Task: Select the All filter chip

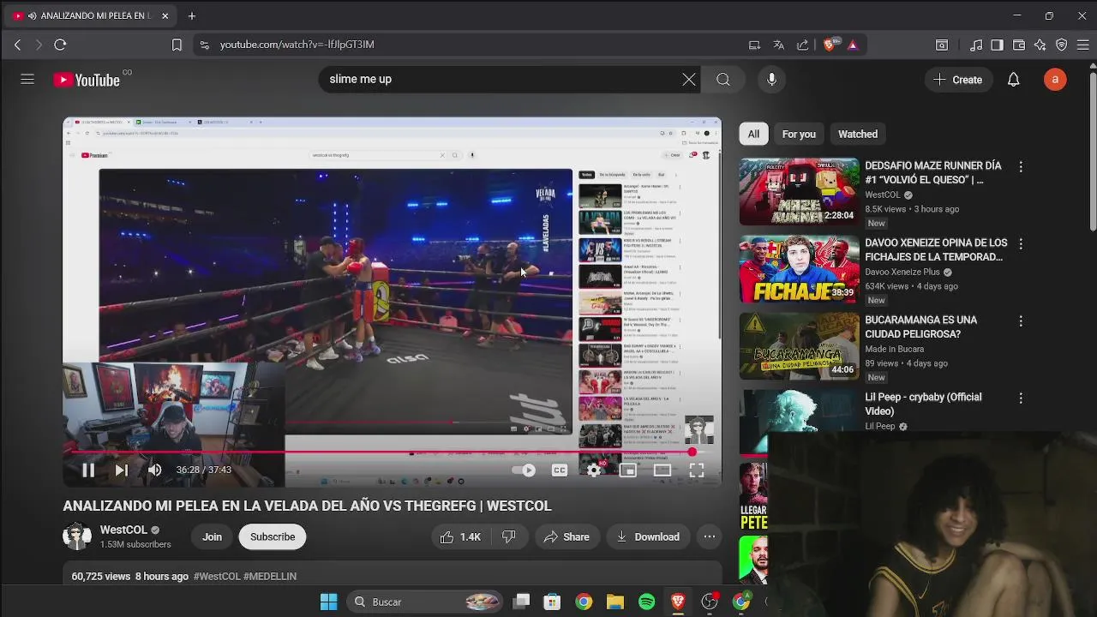Action: (x=753, y=134)
